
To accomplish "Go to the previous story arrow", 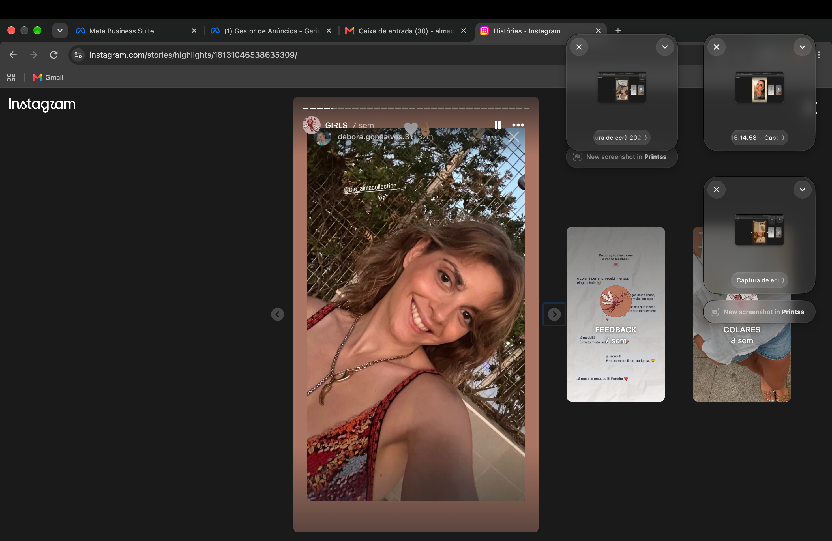I will click(x=278, y=314).
